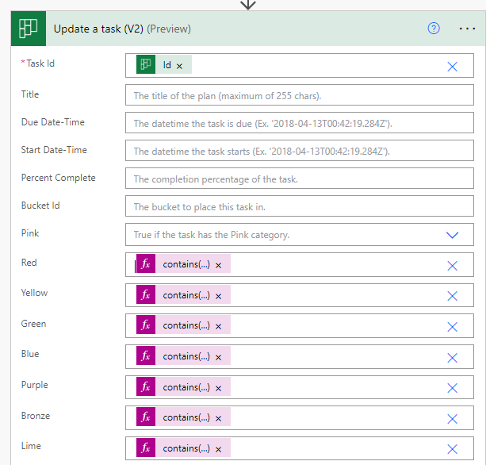This screenshot has width=486, height=465.
Task: Clear the Red field value
Action: click(452, 266)
